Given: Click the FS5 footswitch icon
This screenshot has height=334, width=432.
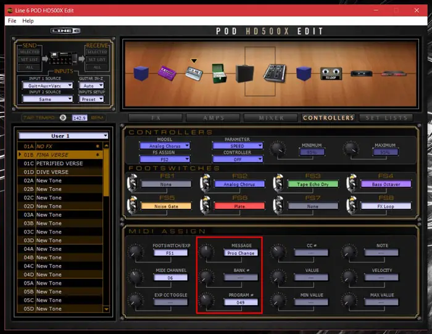Looking at the screenshot, I should tap(133, 205).
